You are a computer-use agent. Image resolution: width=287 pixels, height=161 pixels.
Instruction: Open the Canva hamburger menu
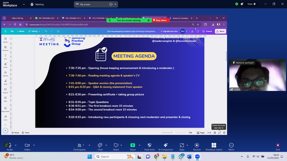5,31
